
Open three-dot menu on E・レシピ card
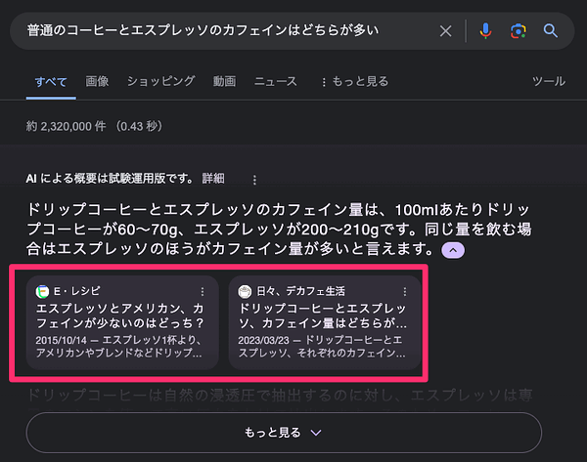click(x=203, y=291)
